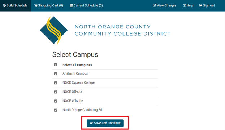Click the View Charges external link icon
225x130 pixels.
point(155,5)
